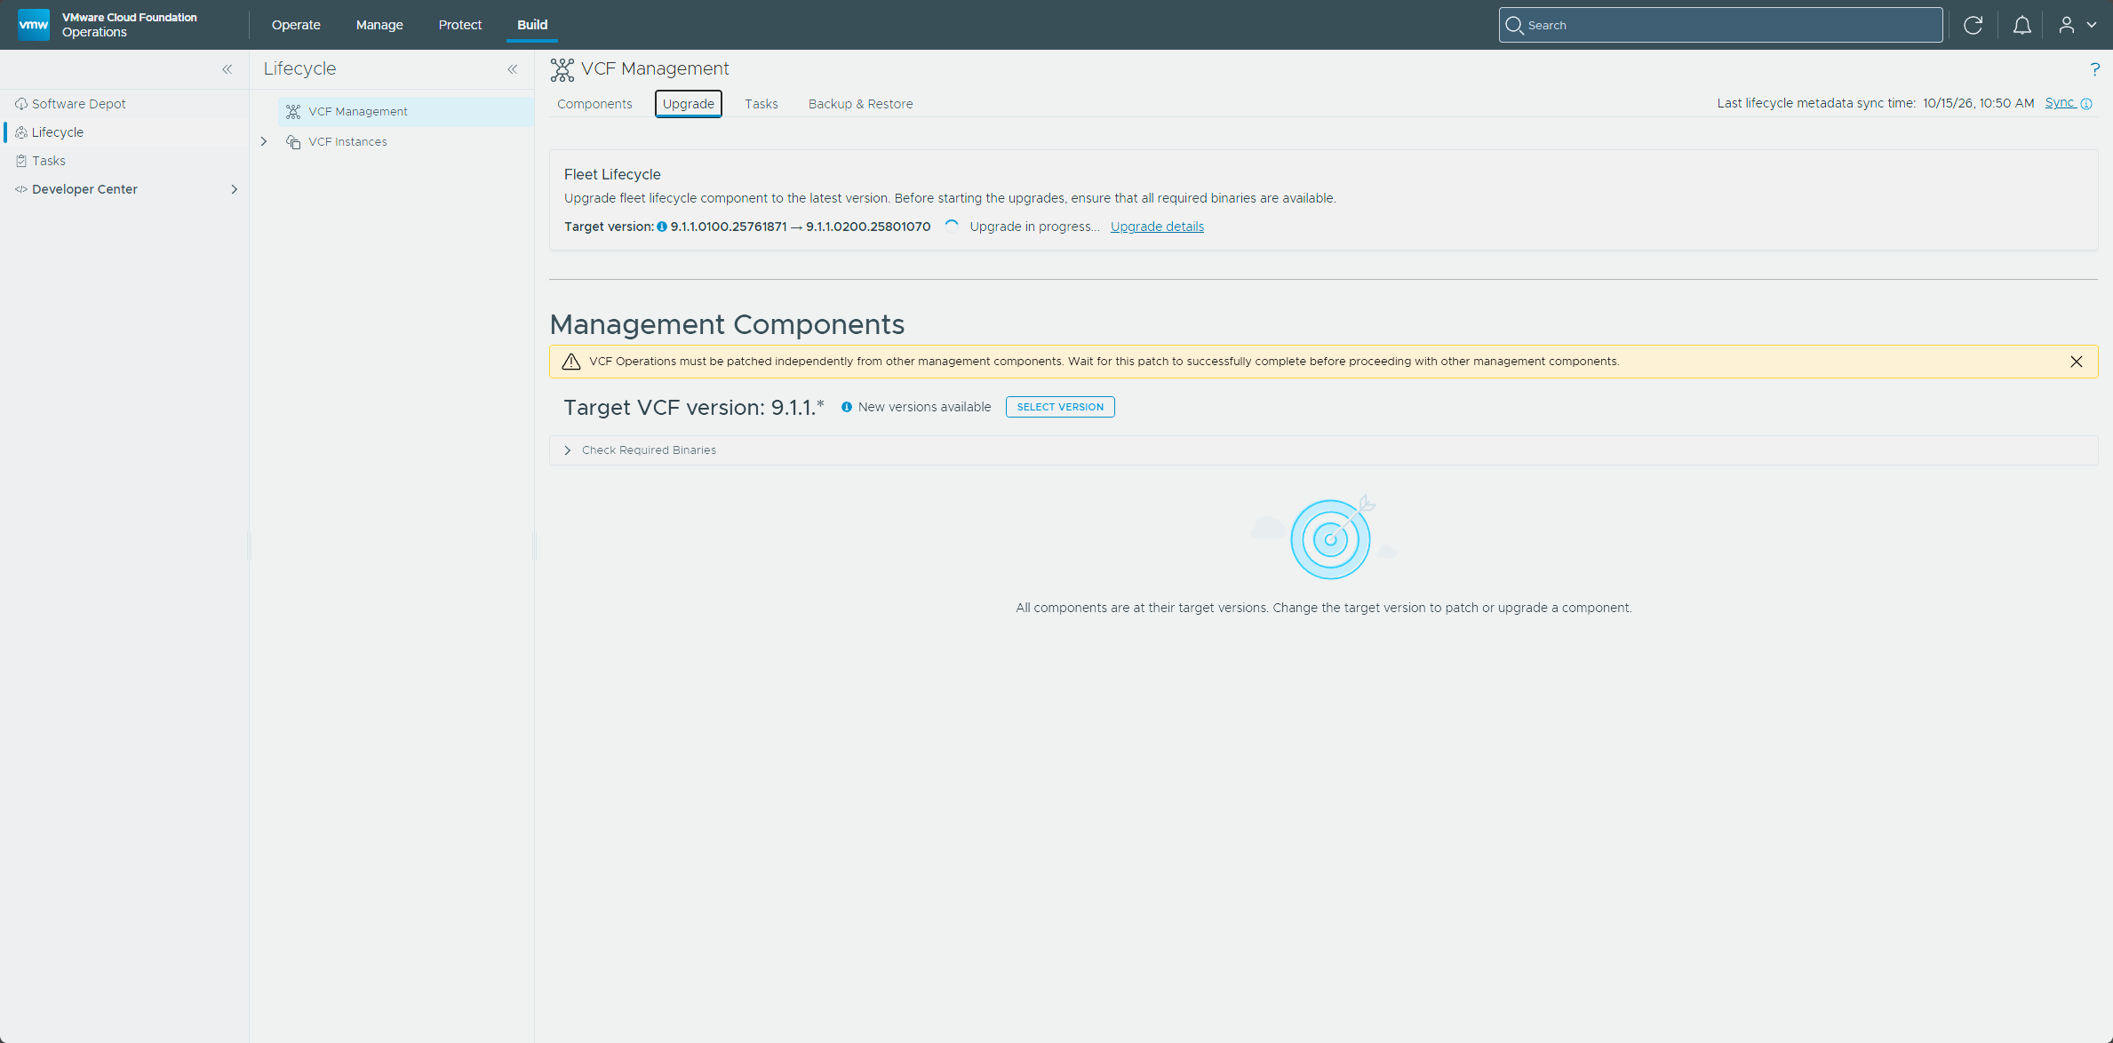Click the Tasks clipboard icon in sidebar
This screenshot has height=1043, width=2113.
(x=21, y=161)
